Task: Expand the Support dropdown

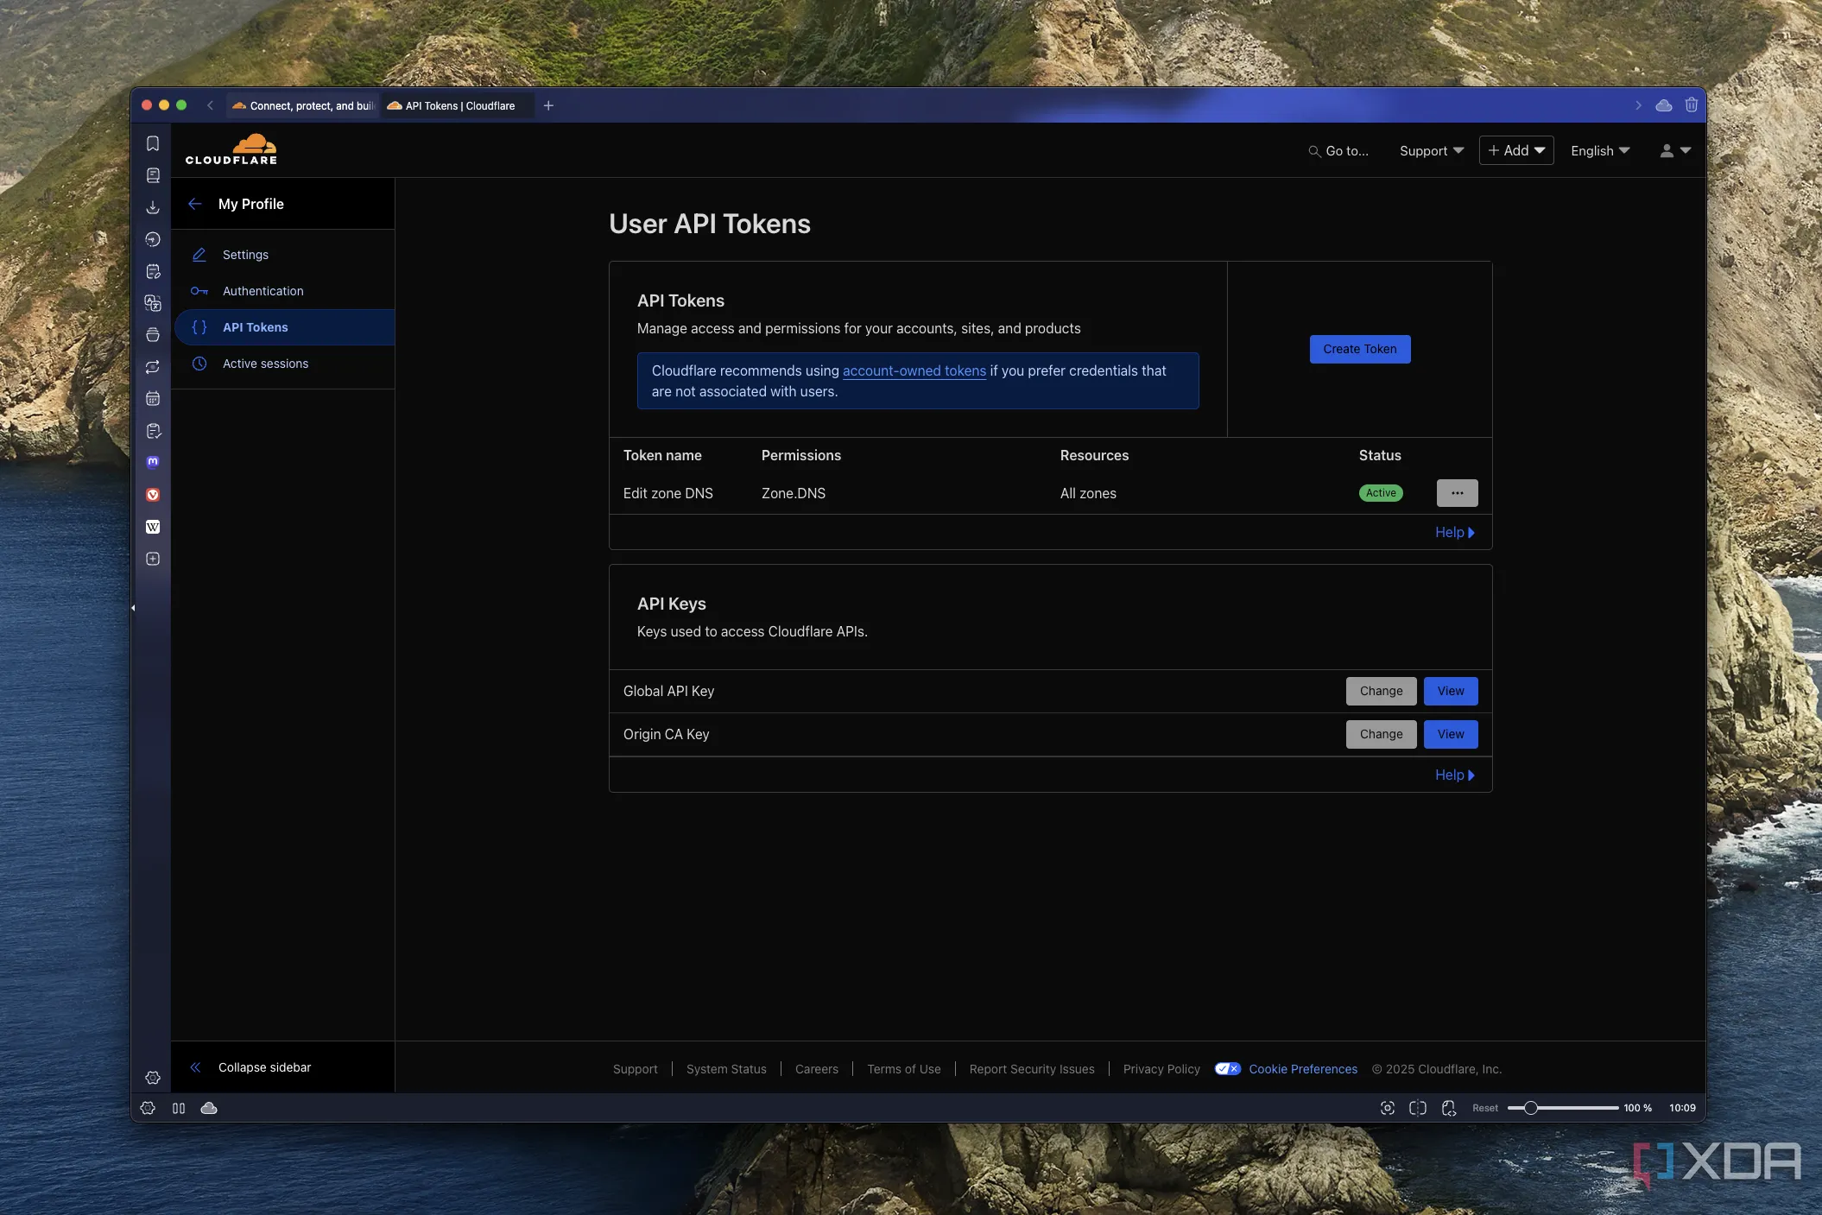Action: pyautogui.click(x=1432, y=151)
